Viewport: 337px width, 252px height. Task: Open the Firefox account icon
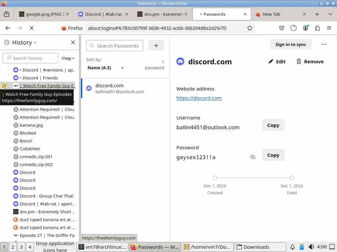pos(305,28)
